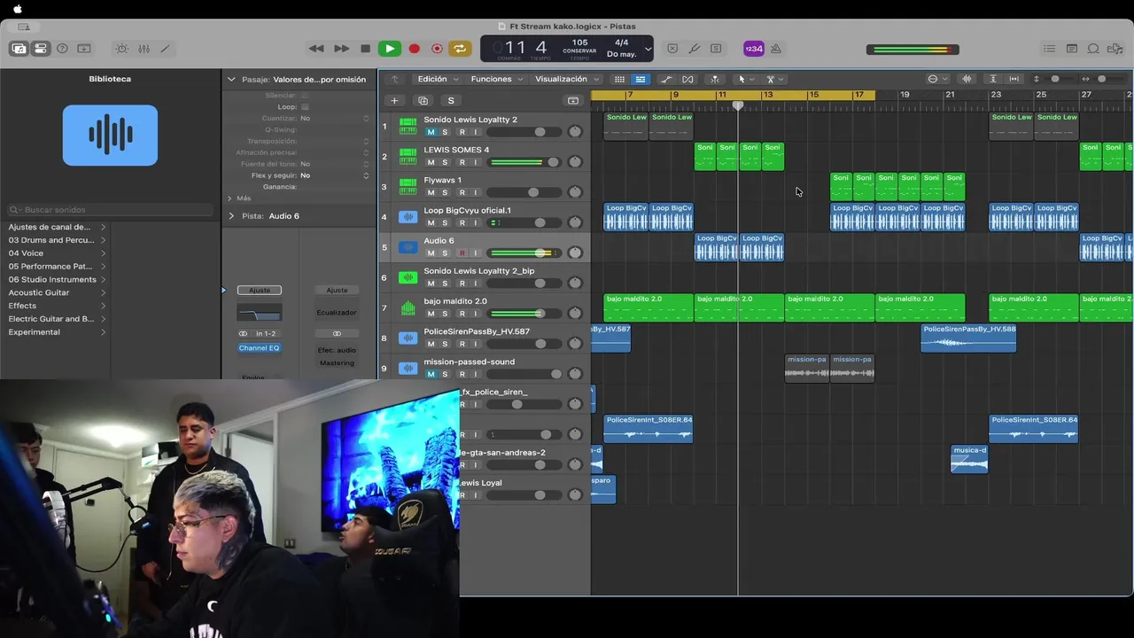Viewport: 1134px width, 638px height.
Task: Open the Edición menu
Action: click(x=437, y=79)
